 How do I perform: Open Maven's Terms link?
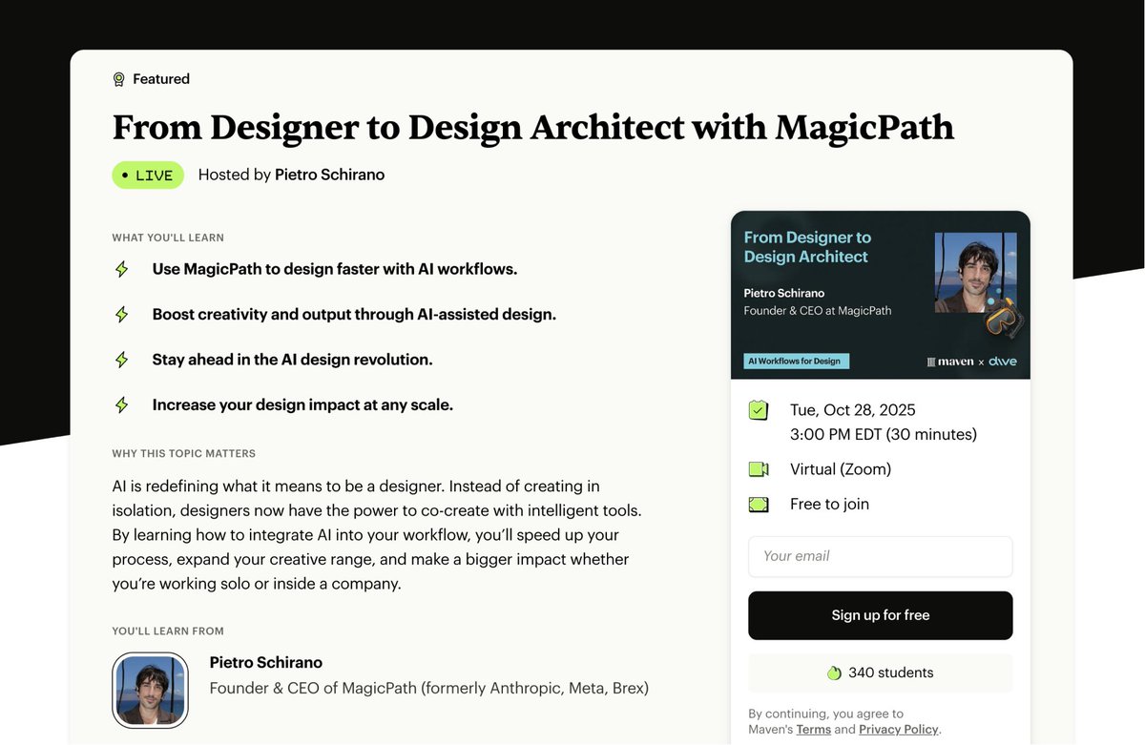coord(813,729)
